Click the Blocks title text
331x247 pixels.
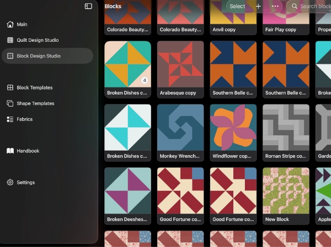click(113, 6)
